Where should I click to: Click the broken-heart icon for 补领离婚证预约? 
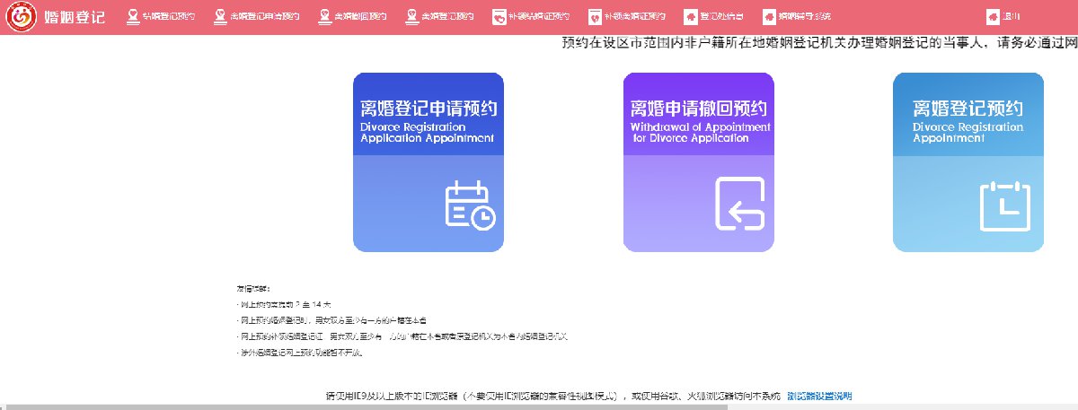pos(594,16)
